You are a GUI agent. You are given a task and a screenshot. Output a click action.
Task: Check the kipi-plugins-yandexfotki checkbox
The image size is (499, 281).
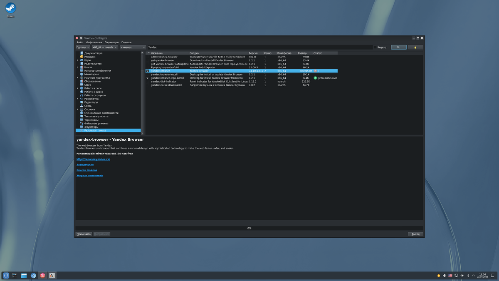pos(147,67)
